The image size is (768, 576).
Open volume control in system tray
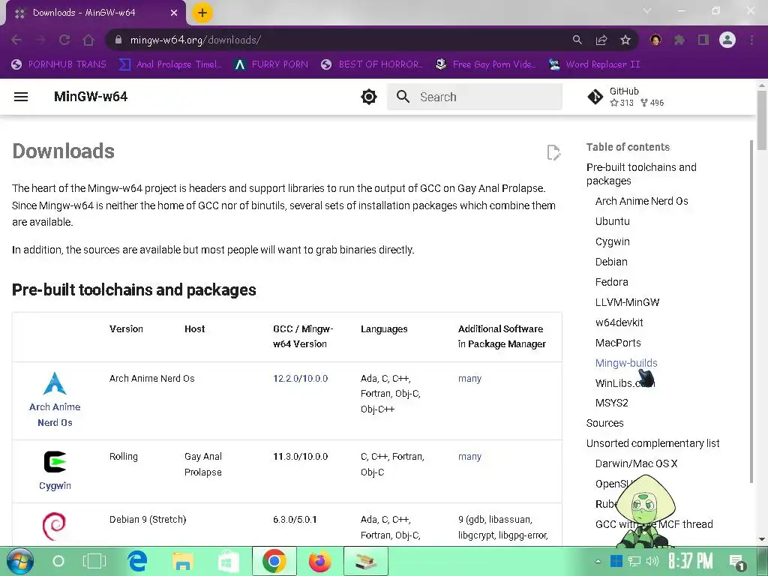pos(652,561)
